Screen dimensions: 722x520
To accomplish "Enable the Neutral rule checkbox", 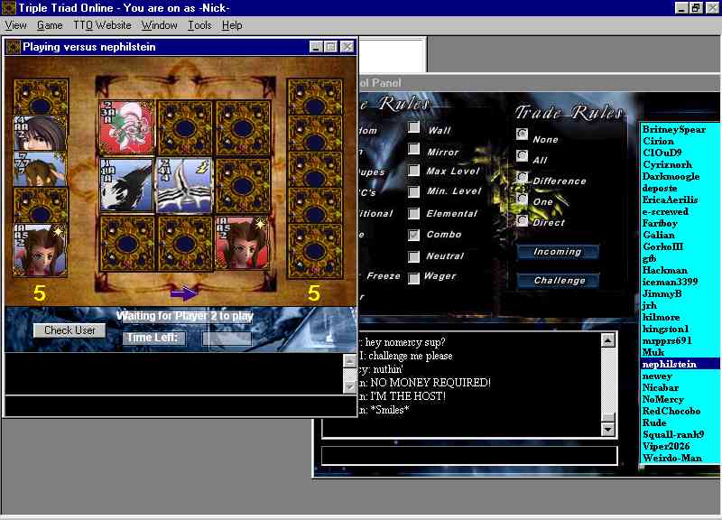I will pyautogui.click(x=414, y=256).
